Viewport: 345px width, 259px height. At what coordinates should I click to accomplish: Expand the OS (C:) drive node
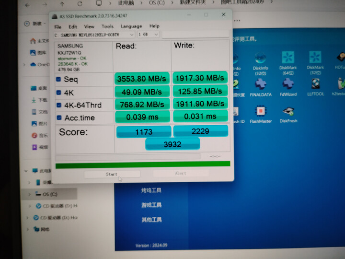pyautogui.click(x=30, y=194)
